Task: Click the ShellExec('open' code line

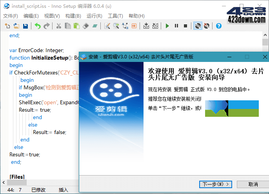Action: pyautogui.click(x=49, y=102)
